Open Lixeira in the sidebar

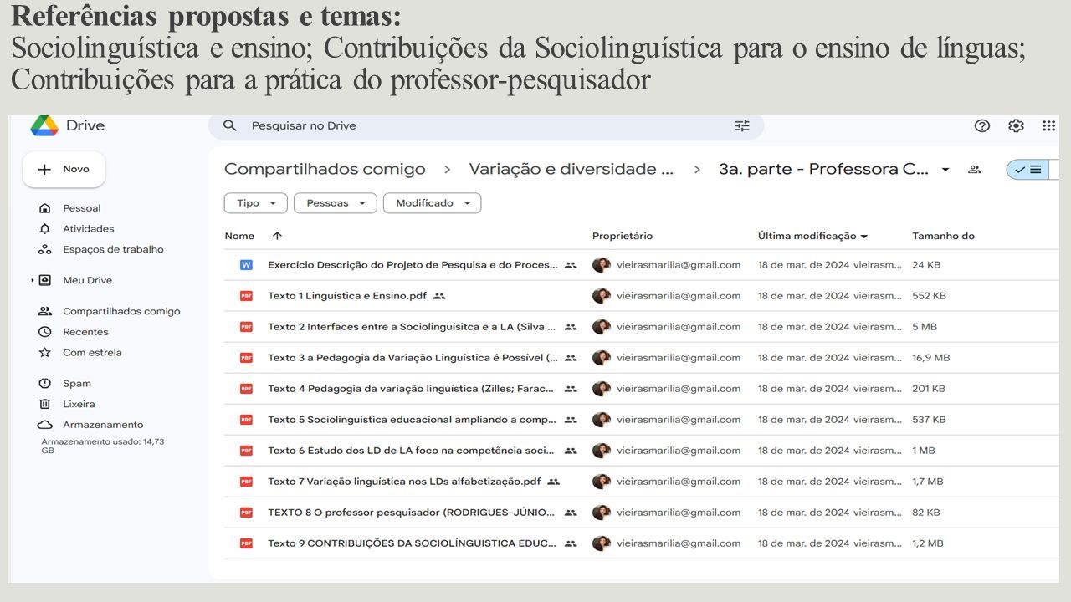pyautogui.click(x=79, y=404)
